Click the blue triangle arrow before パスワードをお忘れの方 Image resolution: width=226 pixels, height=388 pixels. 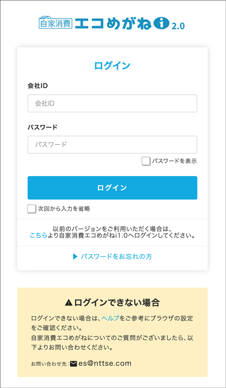pyautogui.click(x=75, y=257)
